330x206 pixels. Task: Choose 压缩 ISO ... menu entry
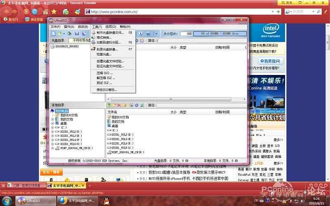(113, 73)
